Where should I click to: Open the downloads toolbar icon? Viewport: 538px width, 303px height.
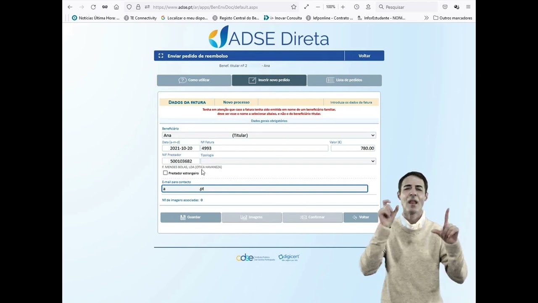tap(368, 7)
